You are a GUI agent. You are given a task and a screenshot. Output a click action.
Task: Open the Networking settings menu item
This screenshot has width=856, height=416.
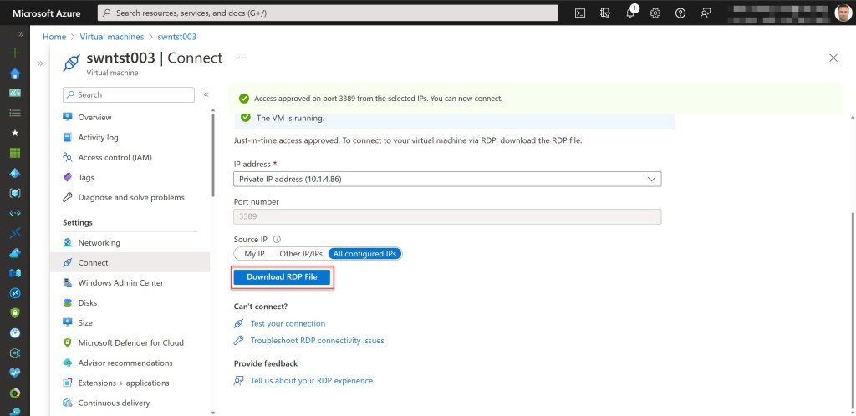[x=99, y=242]
